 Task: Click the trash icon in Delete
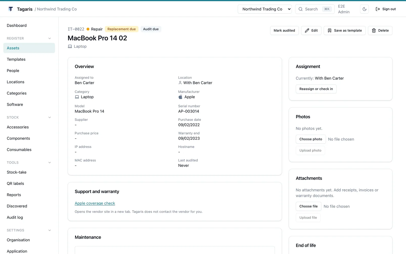[374, 30]
